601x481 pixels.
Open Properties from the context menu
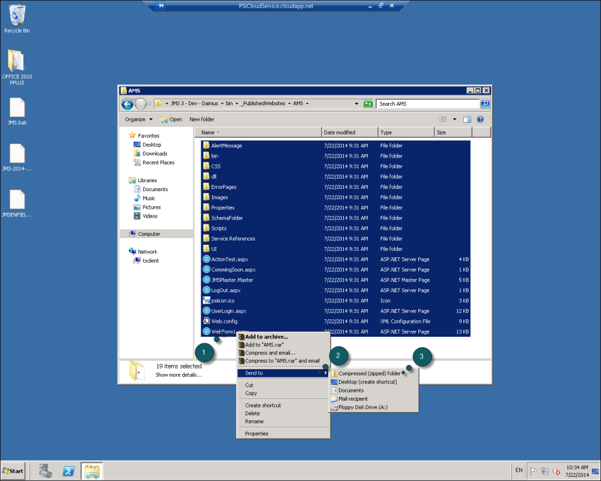[x=283, y=434]
